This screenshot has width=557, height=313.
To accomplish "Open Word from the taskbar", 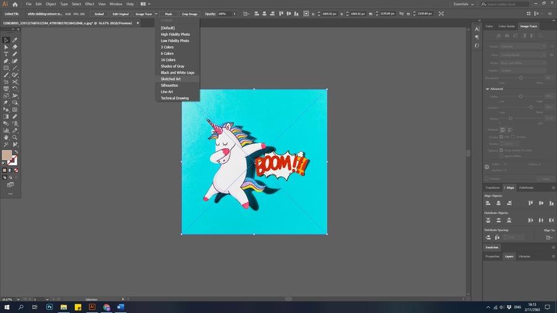I will [121, 307].
